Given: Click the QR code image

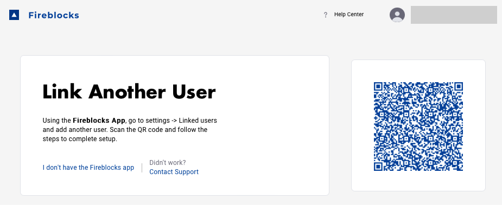Looking at the screenshot, I should (x=418, y=127).
